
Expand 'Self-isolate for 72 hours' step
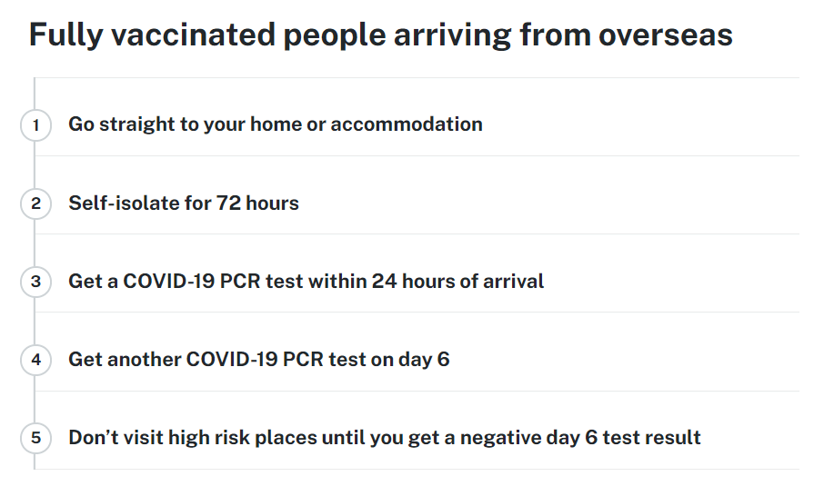417,203
